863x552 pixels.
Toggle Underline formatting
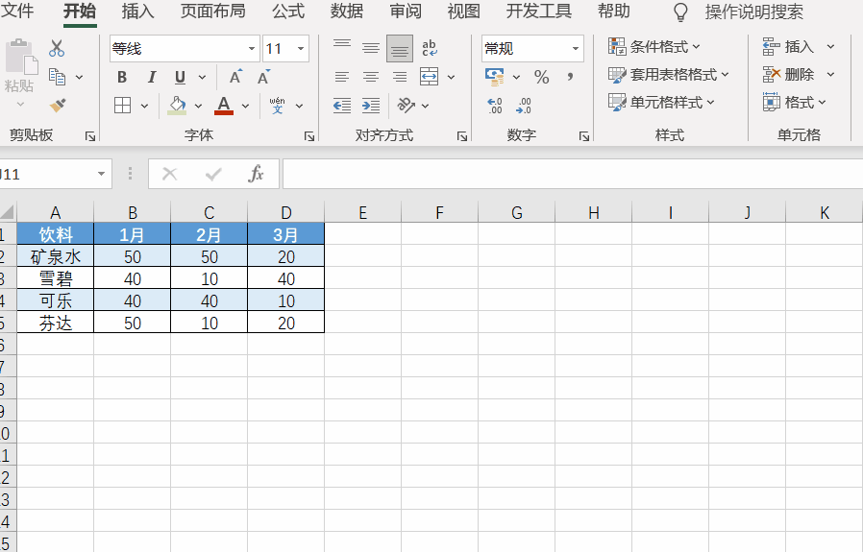(180, 77)
